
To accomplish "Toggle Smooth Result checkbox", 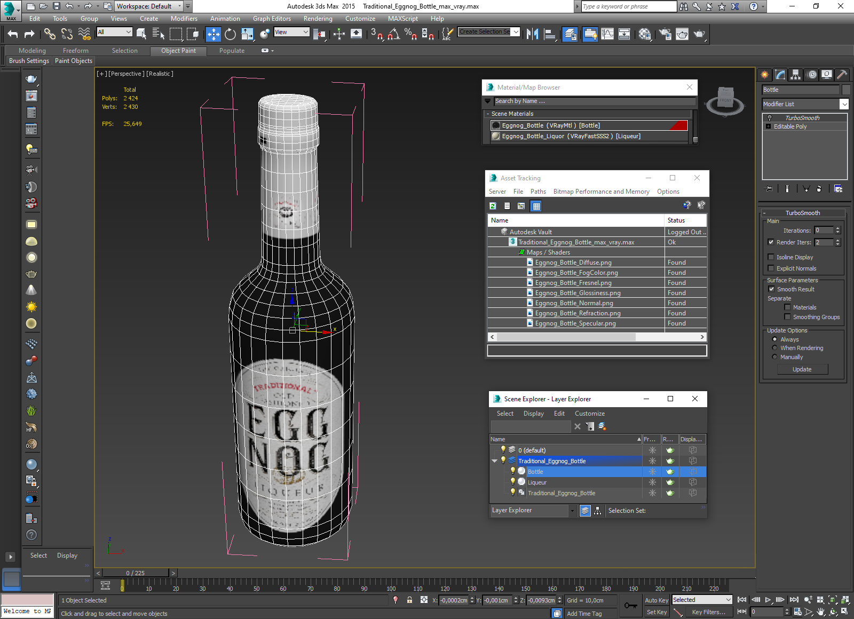I will tap(771, 289).
